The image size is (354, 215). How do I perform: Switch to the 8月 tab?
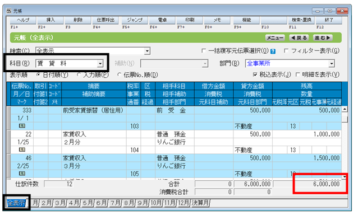tap(129, 203)
